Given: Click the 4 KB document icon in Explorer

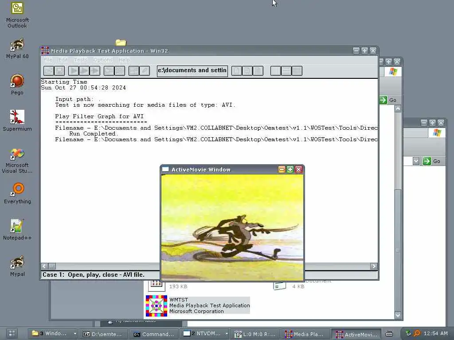Looking at the screenshot, I should click(x=279, y=286).
